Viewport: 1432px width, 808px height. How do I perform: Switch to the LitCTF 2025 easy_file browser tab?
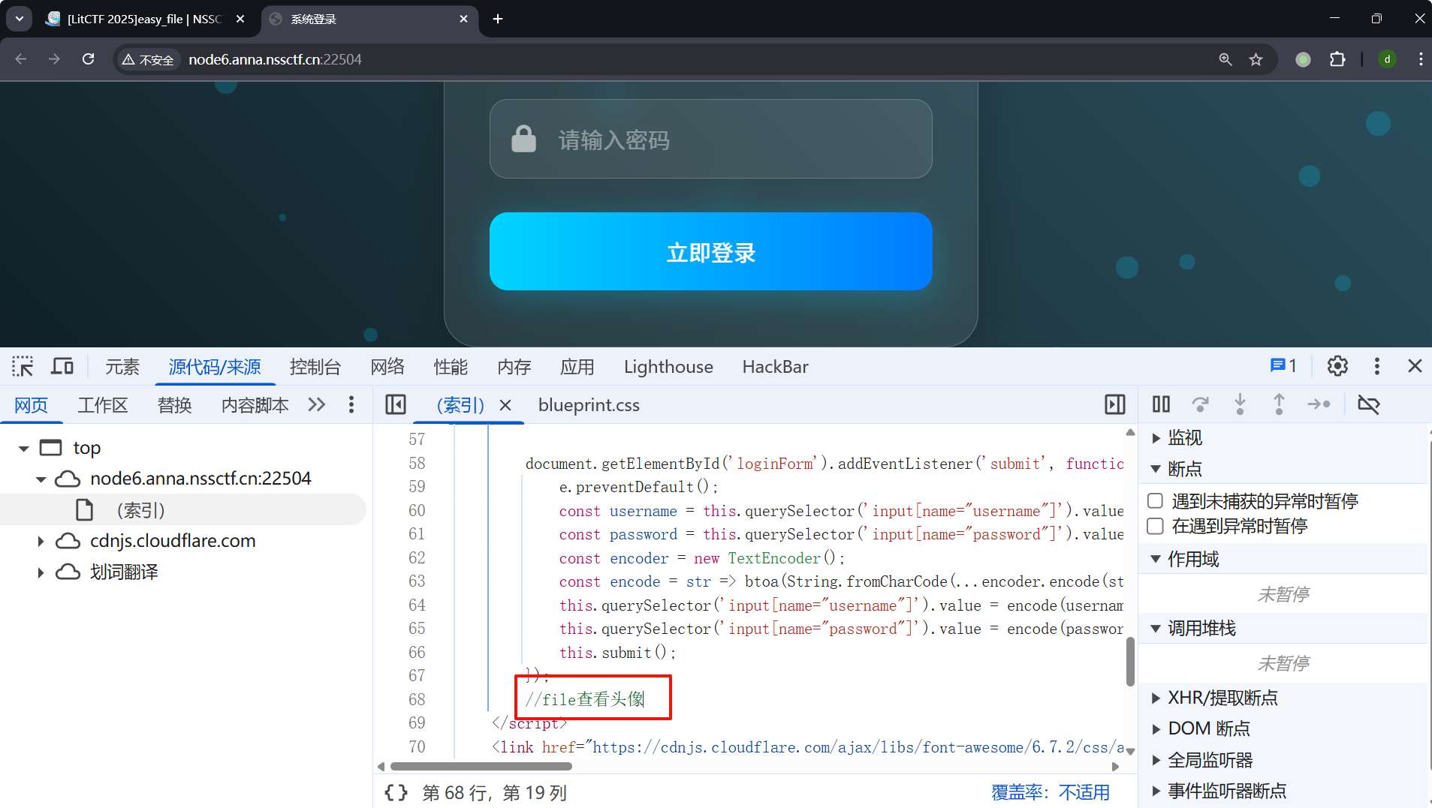[146, 19]
